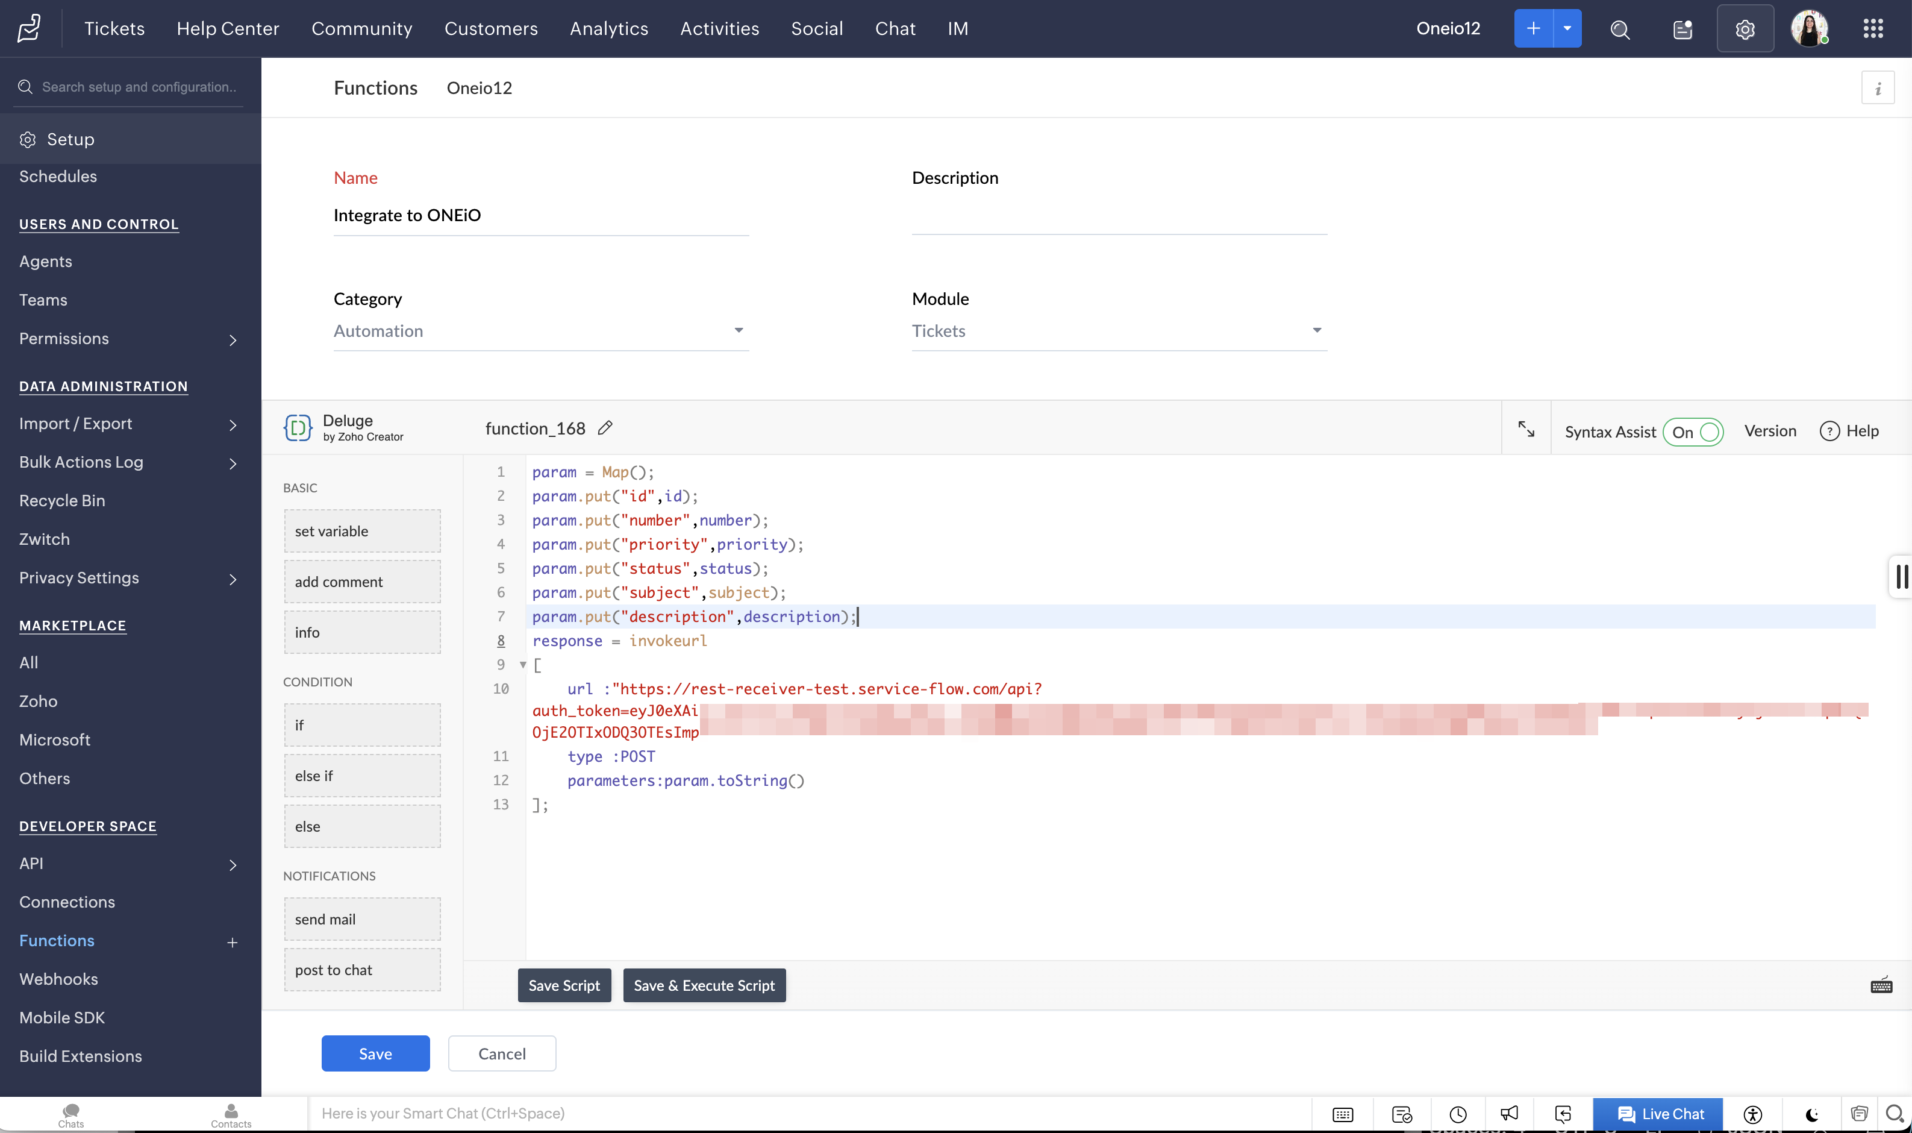Screen dimensions: 1912x1133
Task: Click the blue plus add button
Action: point(1534,28)
